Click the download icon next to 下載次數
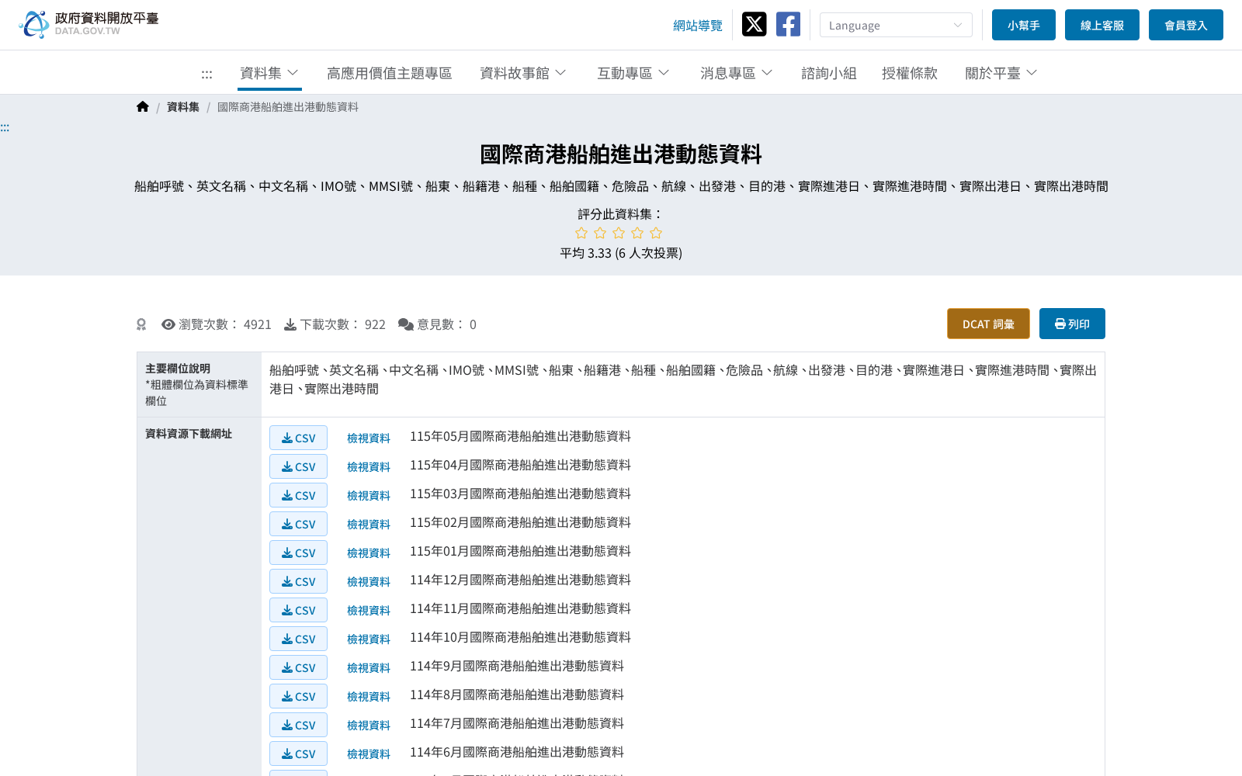Image resolution: width=1242 pixels, height=776 pixels. pos(290,324)
